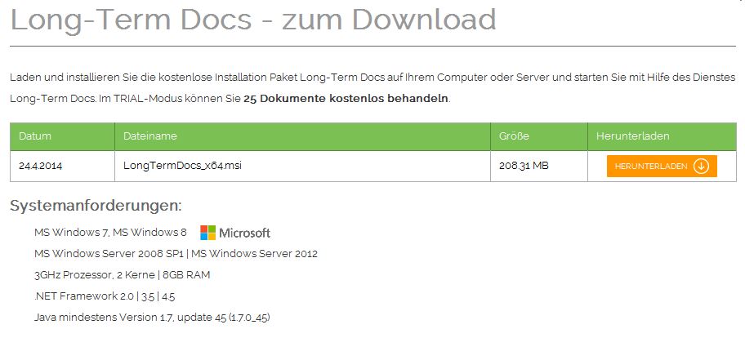This screenshot has width=745, height=338.
Task: Click the Systemanforderungen heading
Action: tap(96, 206)
